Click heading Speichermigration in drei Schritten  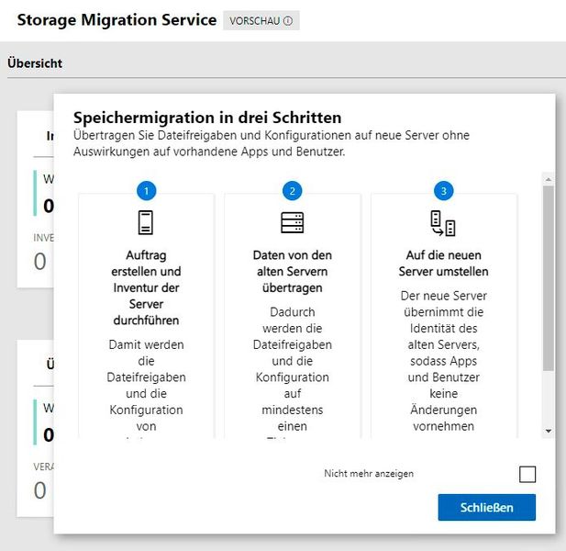pyautogui.click(x=207, y=118)
